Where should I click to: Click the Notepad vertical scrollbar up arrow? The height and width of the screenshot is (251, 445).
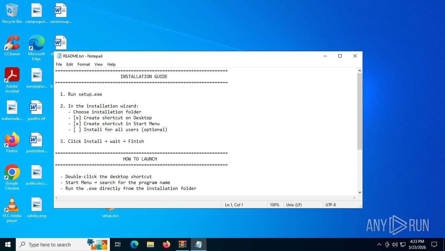pos(360,71)
